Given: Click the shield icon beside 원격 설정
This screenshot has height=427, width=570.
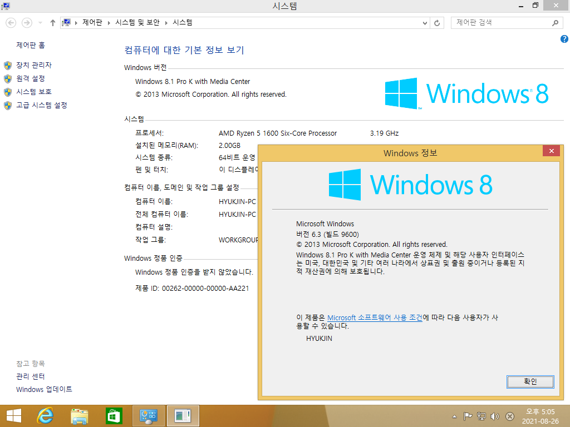Looking at the screenshot, I should pos(8,79).
